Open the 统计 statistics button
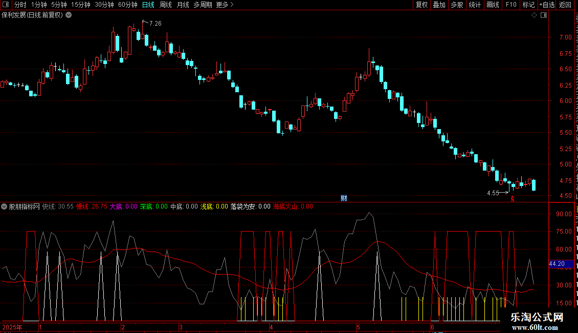Image resolution: width=578 pixels, height=333 pixels. (475, 5)
